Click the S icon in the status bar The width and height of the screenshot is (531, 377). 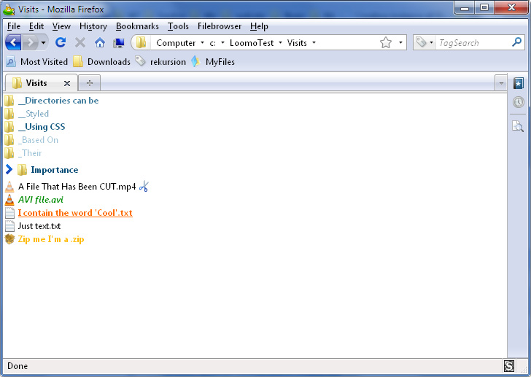point(509,366)
